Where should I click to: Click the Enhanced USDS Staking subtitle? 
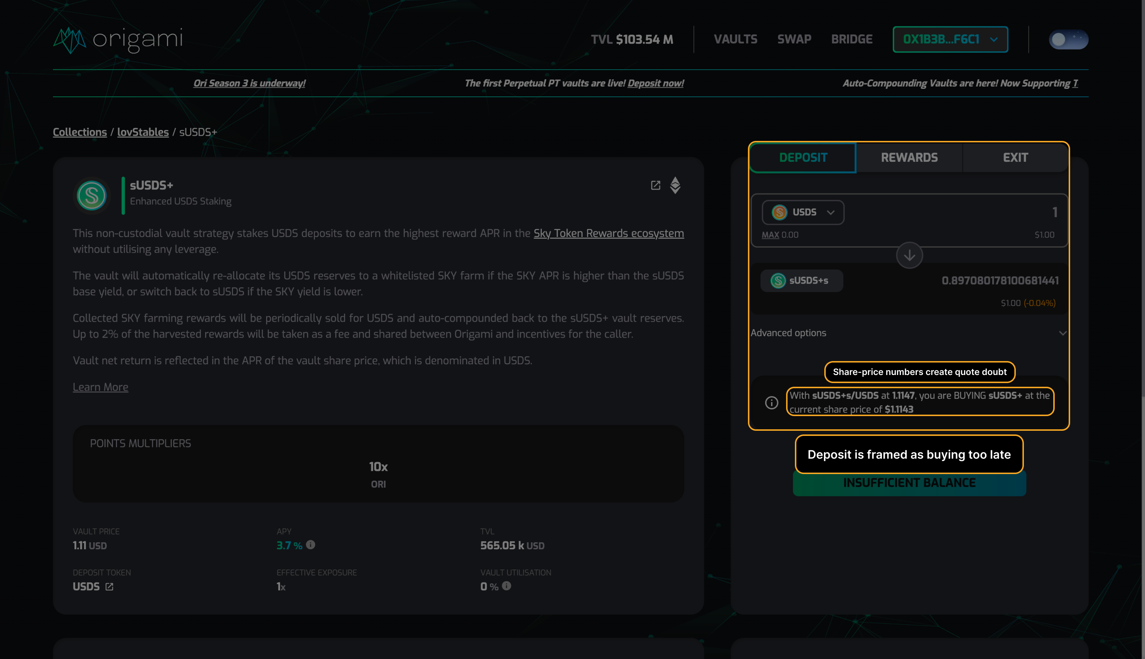(x=181, y=201)
